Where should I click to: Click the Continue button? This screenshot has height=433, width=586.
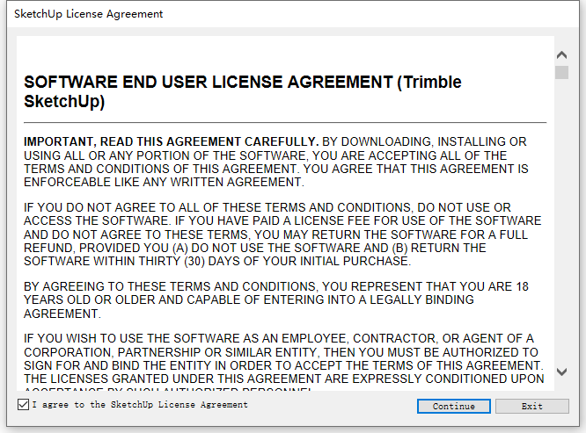click(454, 406)
